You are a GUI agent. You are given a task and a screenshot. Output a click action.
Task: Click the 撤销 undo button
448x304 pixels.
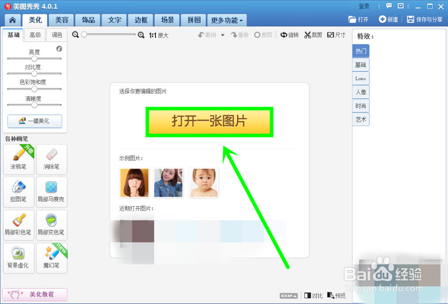[x=207, y=35]
